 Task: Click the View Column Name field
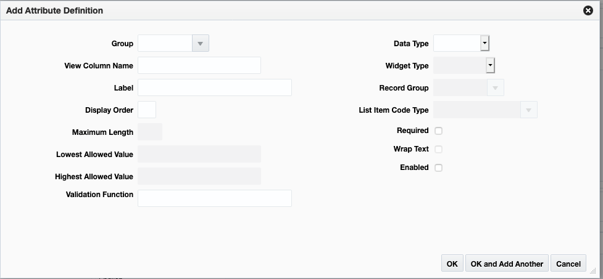pos(199,65)
